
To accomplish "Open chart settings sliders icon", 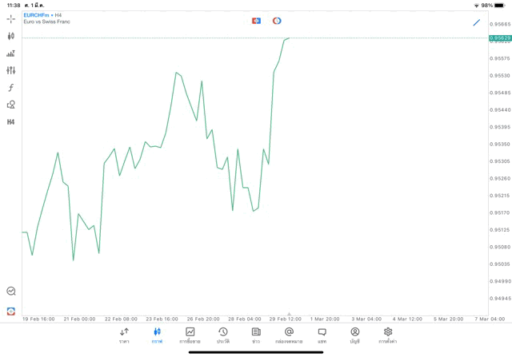I will [10, 70].
